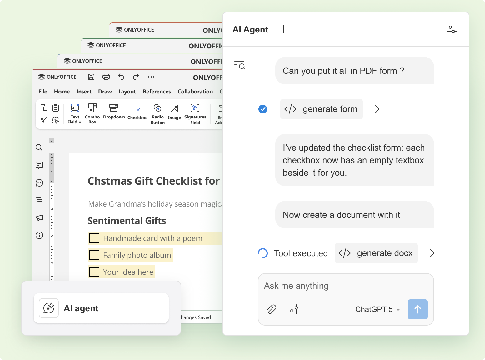This screenshot has height=360, width=485.
Task: Expand the generate form tool details
Action: click(x=377, y=109)
